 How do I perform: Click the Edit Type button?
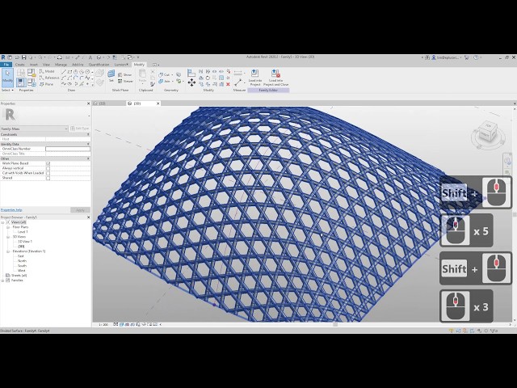80,129
